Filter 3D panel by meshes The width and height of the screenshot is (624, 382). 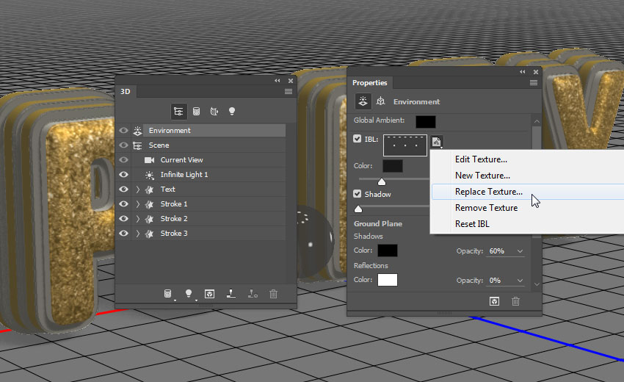[x=196, y=111]
